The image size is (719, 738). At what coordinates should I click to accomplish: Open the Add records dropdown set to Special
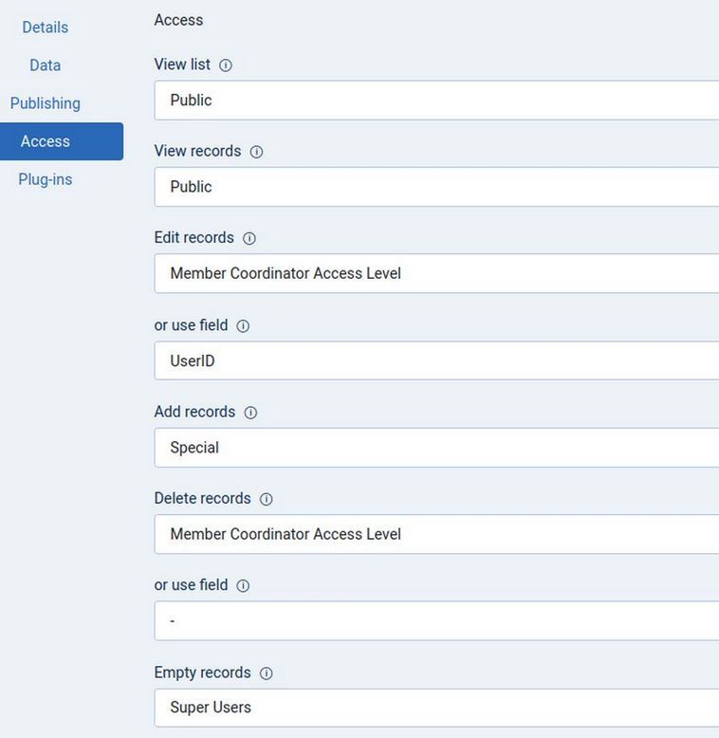coord(436,448)
